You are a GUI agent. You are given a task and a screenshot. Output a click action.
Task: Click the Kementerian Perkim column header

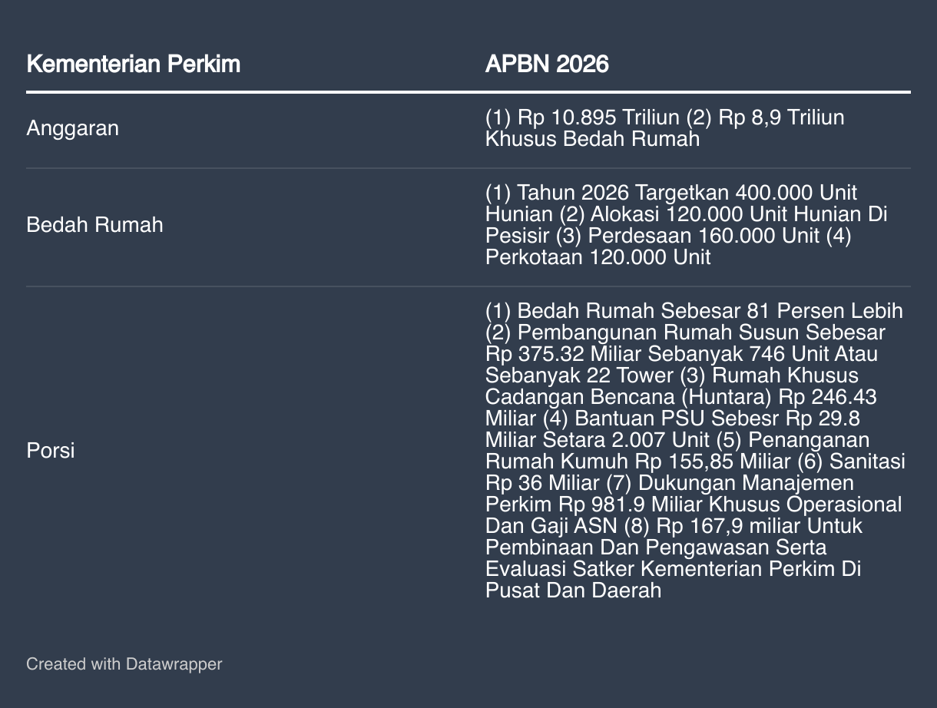click(133, 64)
